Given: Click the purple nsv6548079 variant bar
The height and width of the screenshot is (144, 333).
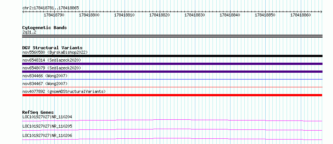Looking at the screenshot, I should click(172, 72).
